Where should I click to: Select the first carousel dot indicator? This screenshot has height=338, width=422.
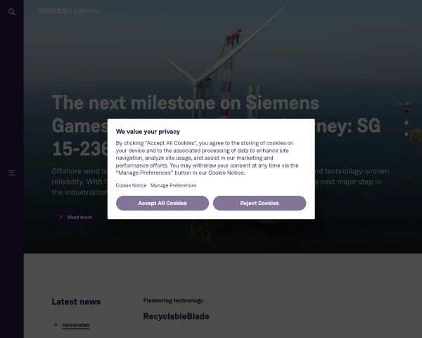click(407, 111)
